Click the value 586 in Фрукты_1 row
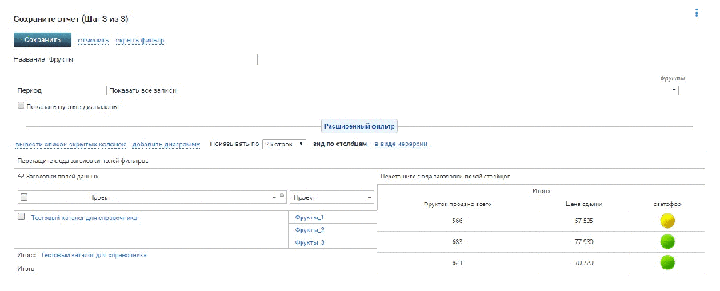 [x=457, y=221]
